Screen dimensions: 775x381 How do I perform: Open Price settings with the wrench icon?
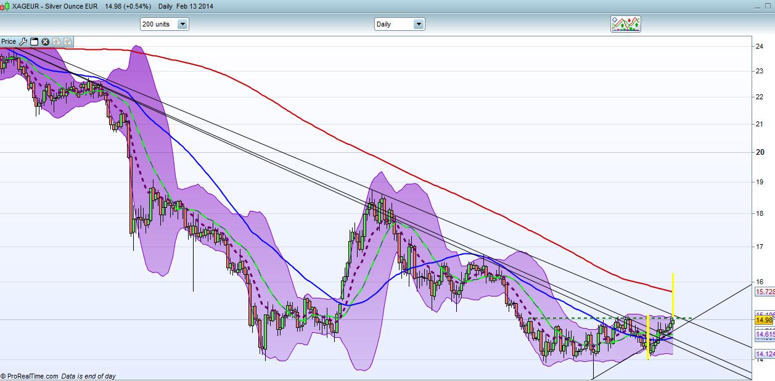(x=23, y=42)
